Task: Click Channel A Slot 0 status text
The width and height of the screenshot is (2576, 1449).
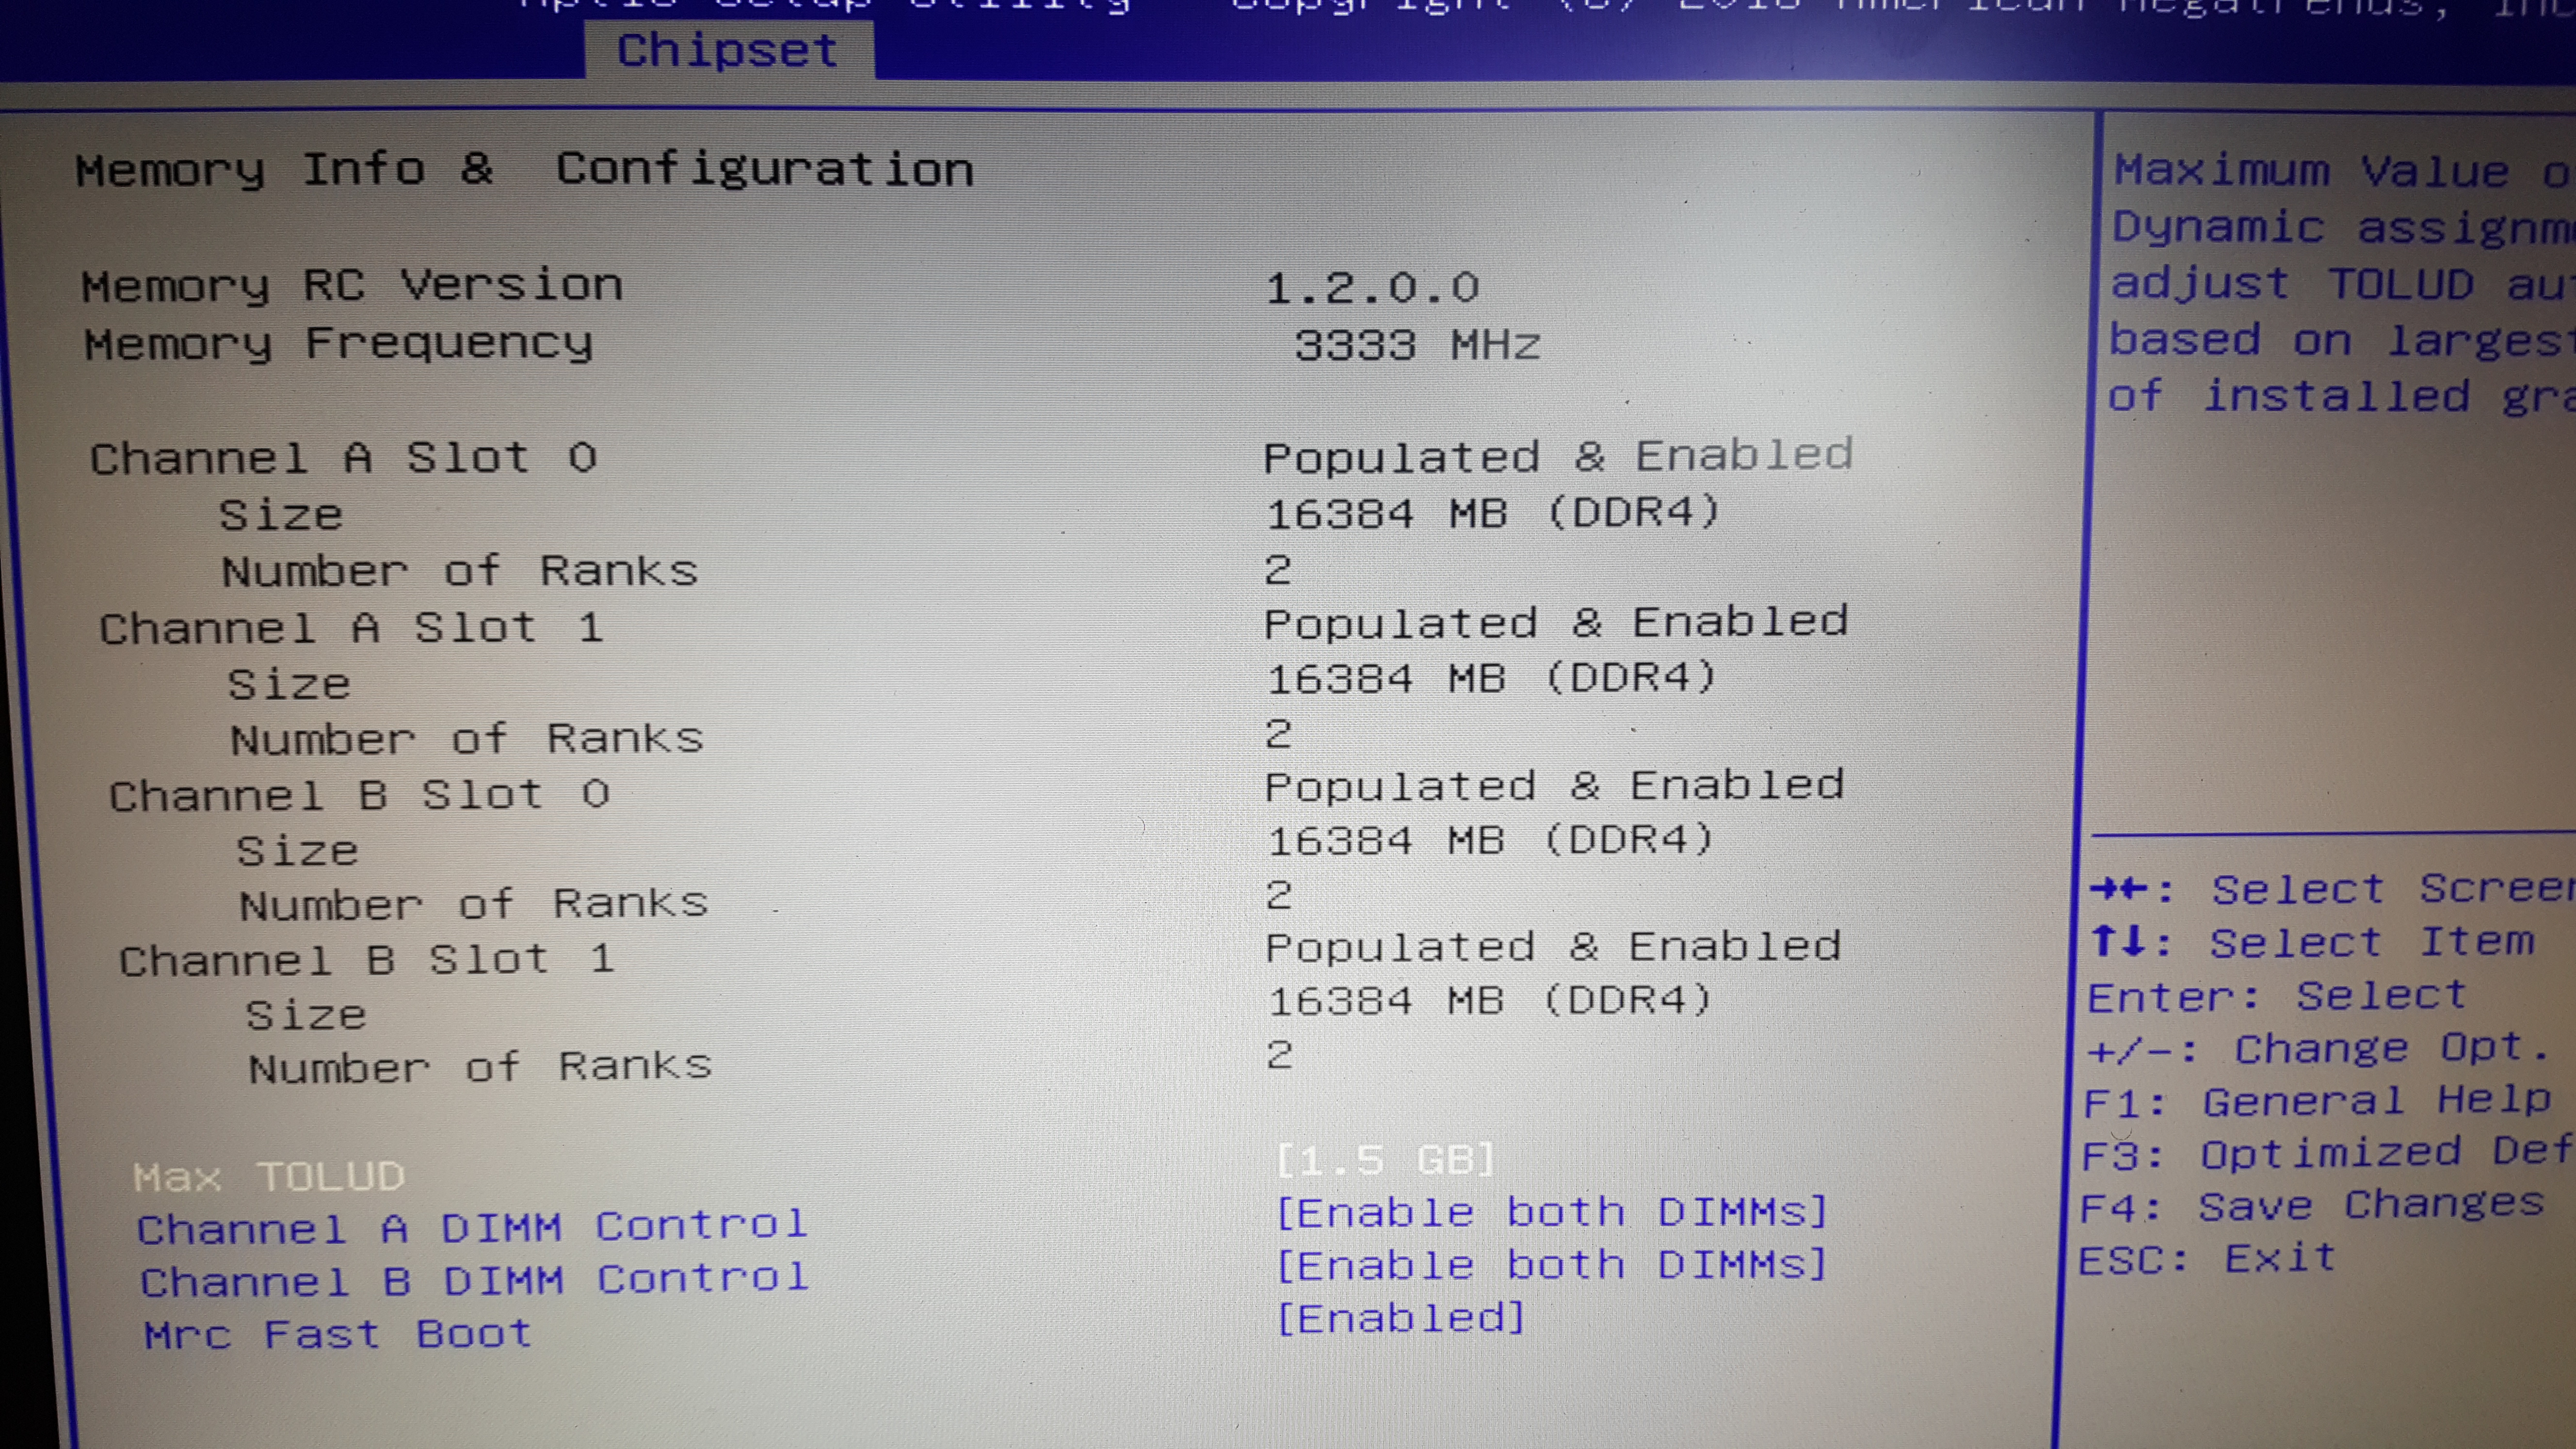Action: 1557,457
